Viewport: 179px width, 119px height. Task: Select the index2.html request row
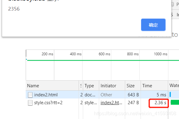[x=102, y=95]
